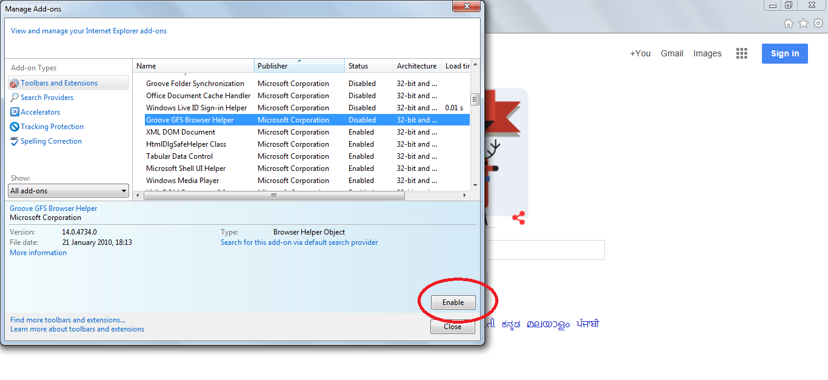
Task: Search for this add-on via default provider
Action: (x=299, y=242)
